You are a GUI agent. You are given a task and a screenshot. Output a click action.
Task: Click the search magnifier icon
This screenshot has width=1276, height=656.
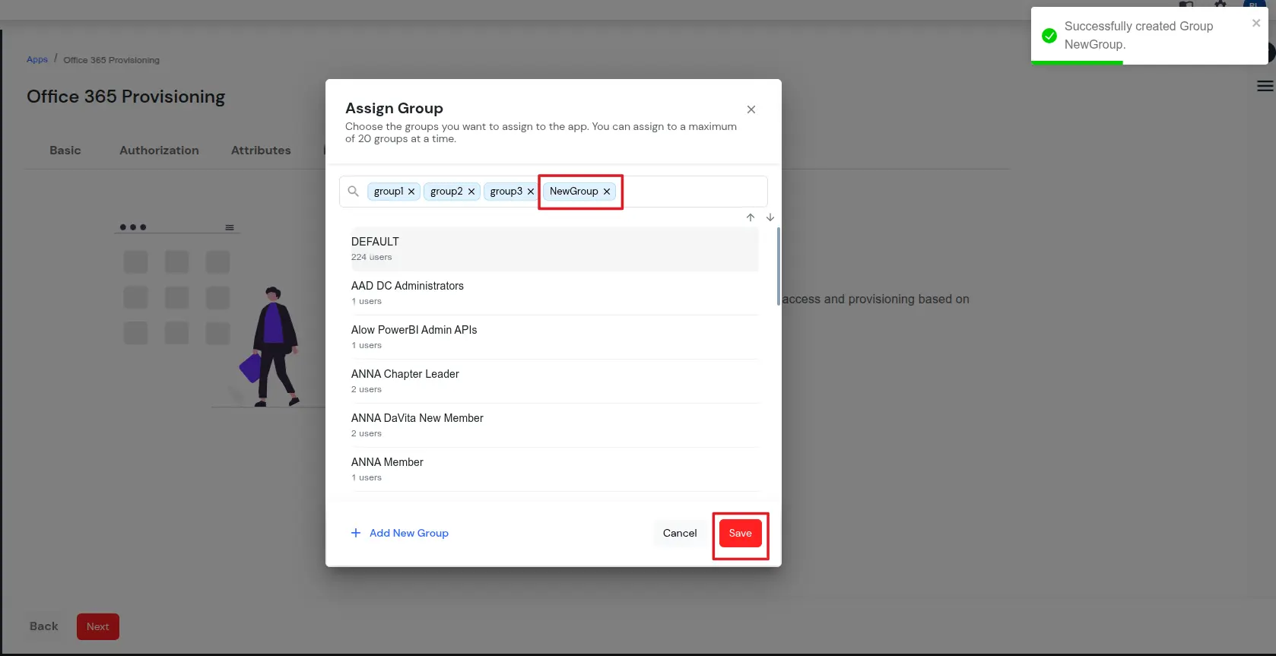tap(354, 192)
